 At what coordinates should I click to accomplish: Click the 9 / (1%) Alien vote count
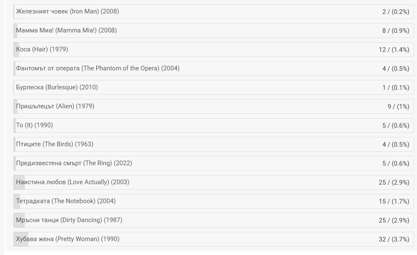[398, 107]
